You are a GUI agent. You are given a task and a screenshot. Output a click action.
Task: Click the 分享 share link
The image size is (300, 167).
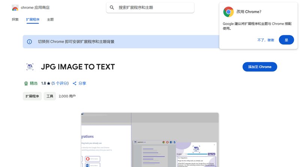82,83
